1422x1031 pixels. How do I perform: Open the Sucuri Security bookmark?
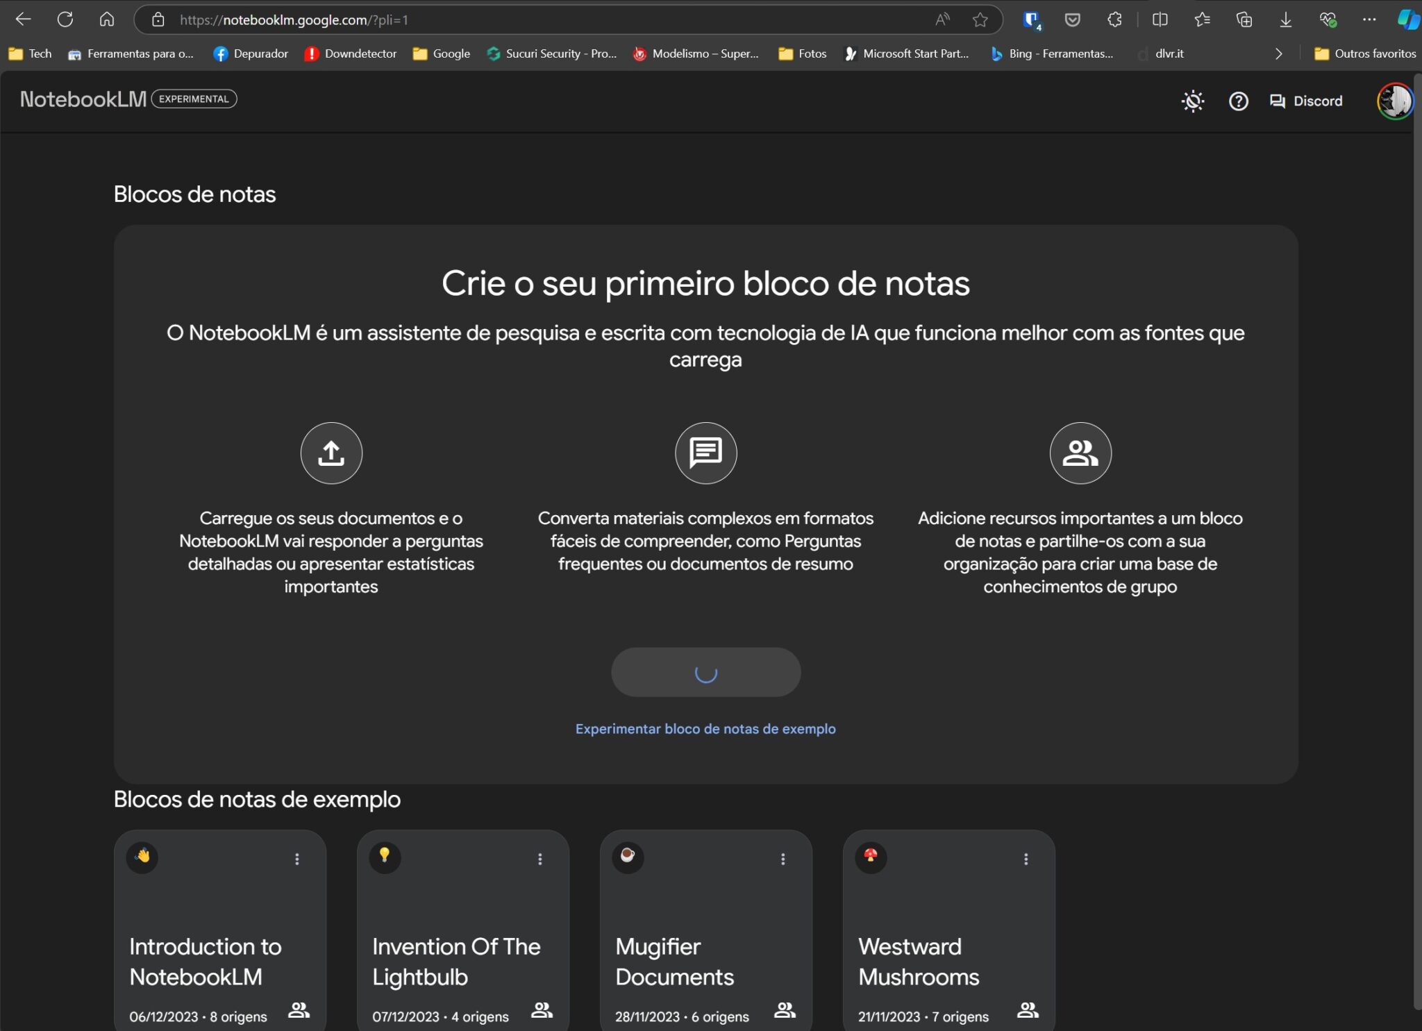[552, 53]
